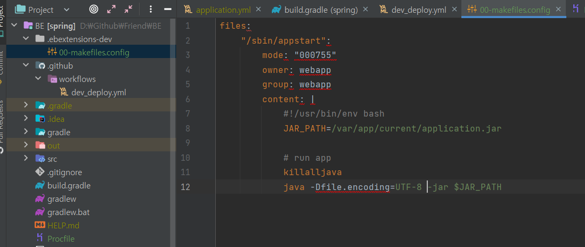The width and height of the screenshot is (585, 247).
Task: Open the Project panel options kebab menu
Action: click(151, 10)
